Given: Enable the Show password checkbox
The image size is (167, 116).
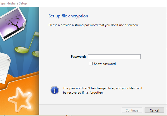Looking at the screenshot, I should tap(91, 64).
